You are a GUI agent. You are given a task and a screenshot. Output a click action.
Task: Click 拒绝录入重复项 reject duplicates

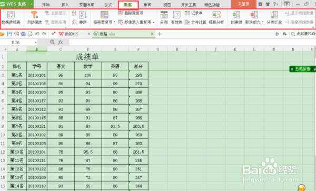click(x=135, y=22)
